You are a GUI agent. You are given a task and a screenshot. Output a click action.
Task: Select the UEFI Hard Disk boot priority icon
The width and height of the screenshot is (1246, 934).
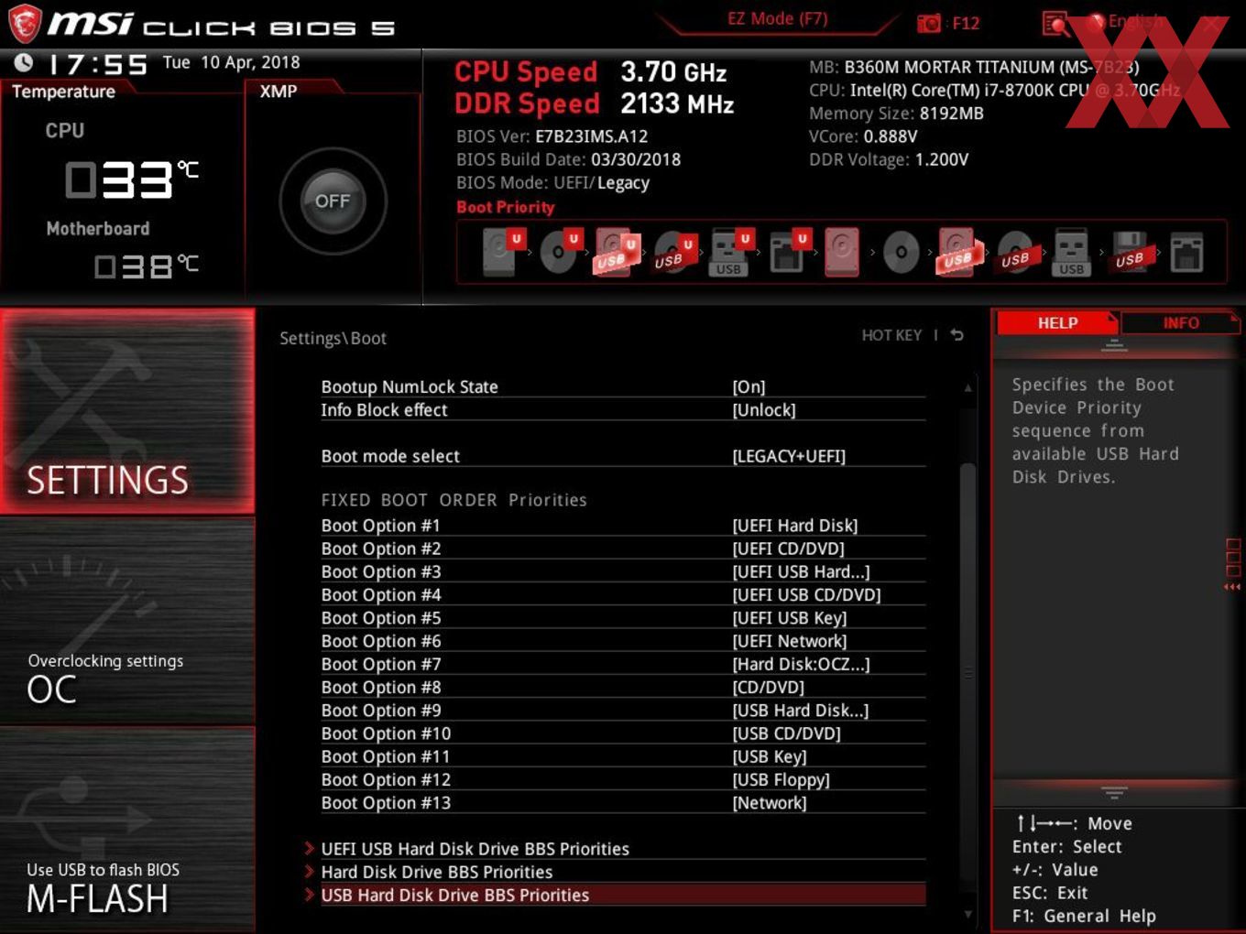pyautogui.click(x=503, y=252)
